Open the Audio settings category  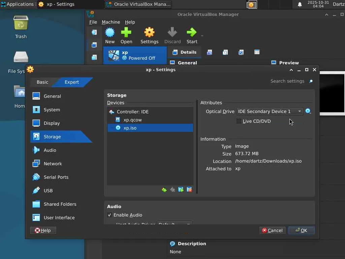click(61, 150)
